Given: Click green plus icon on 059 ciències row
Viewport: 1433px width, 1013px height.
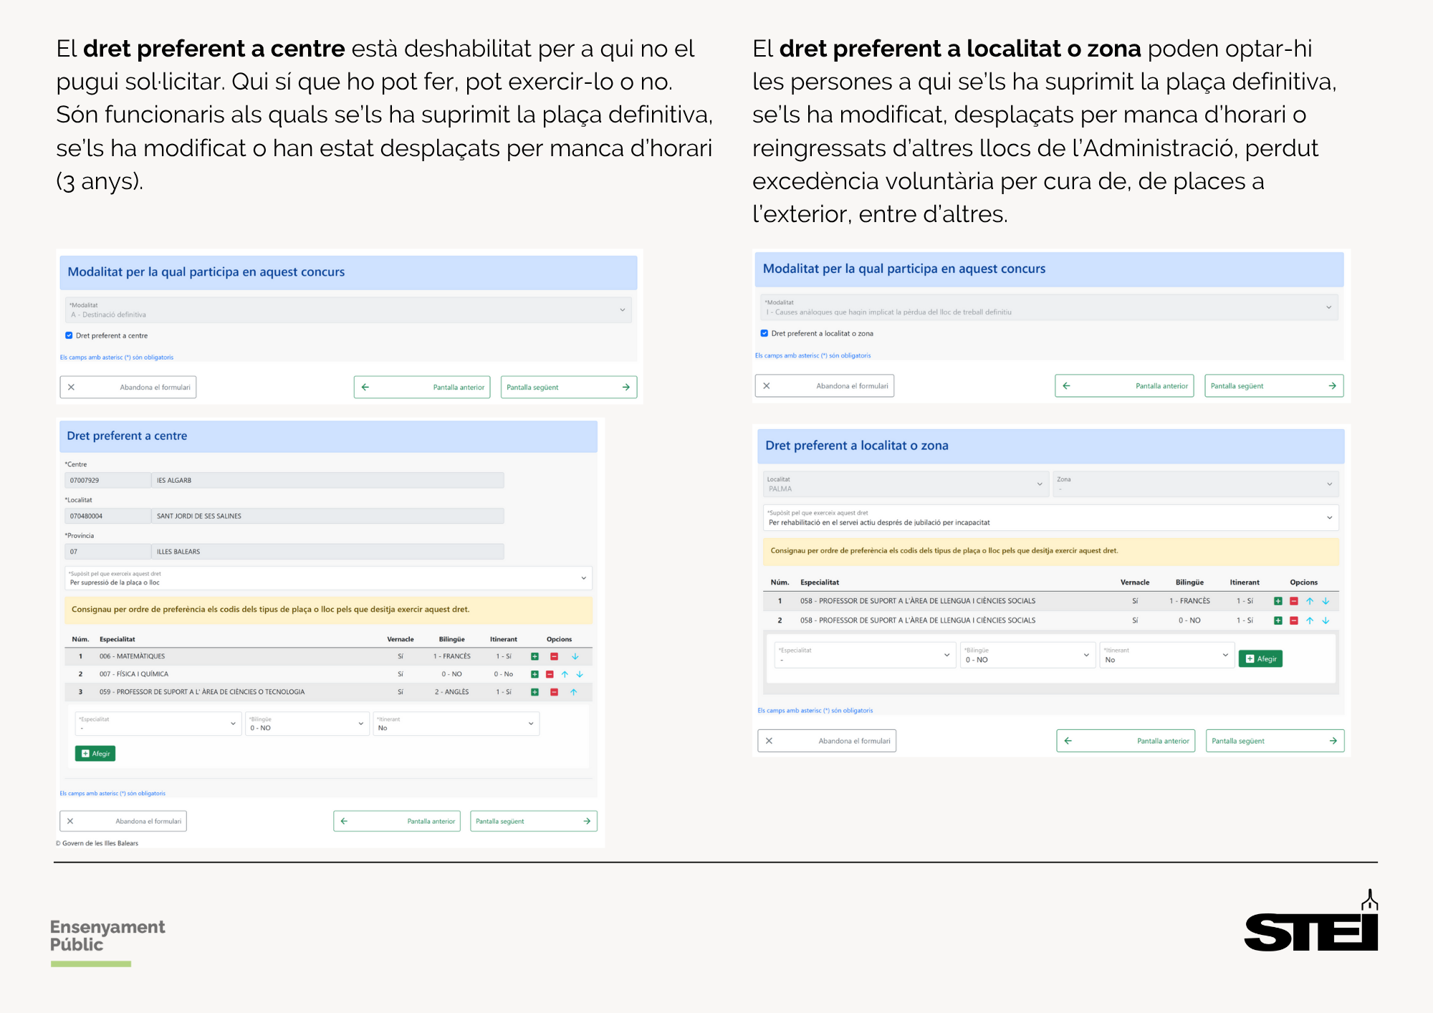Looking at the screenshot, I should (x=535, y=692).
